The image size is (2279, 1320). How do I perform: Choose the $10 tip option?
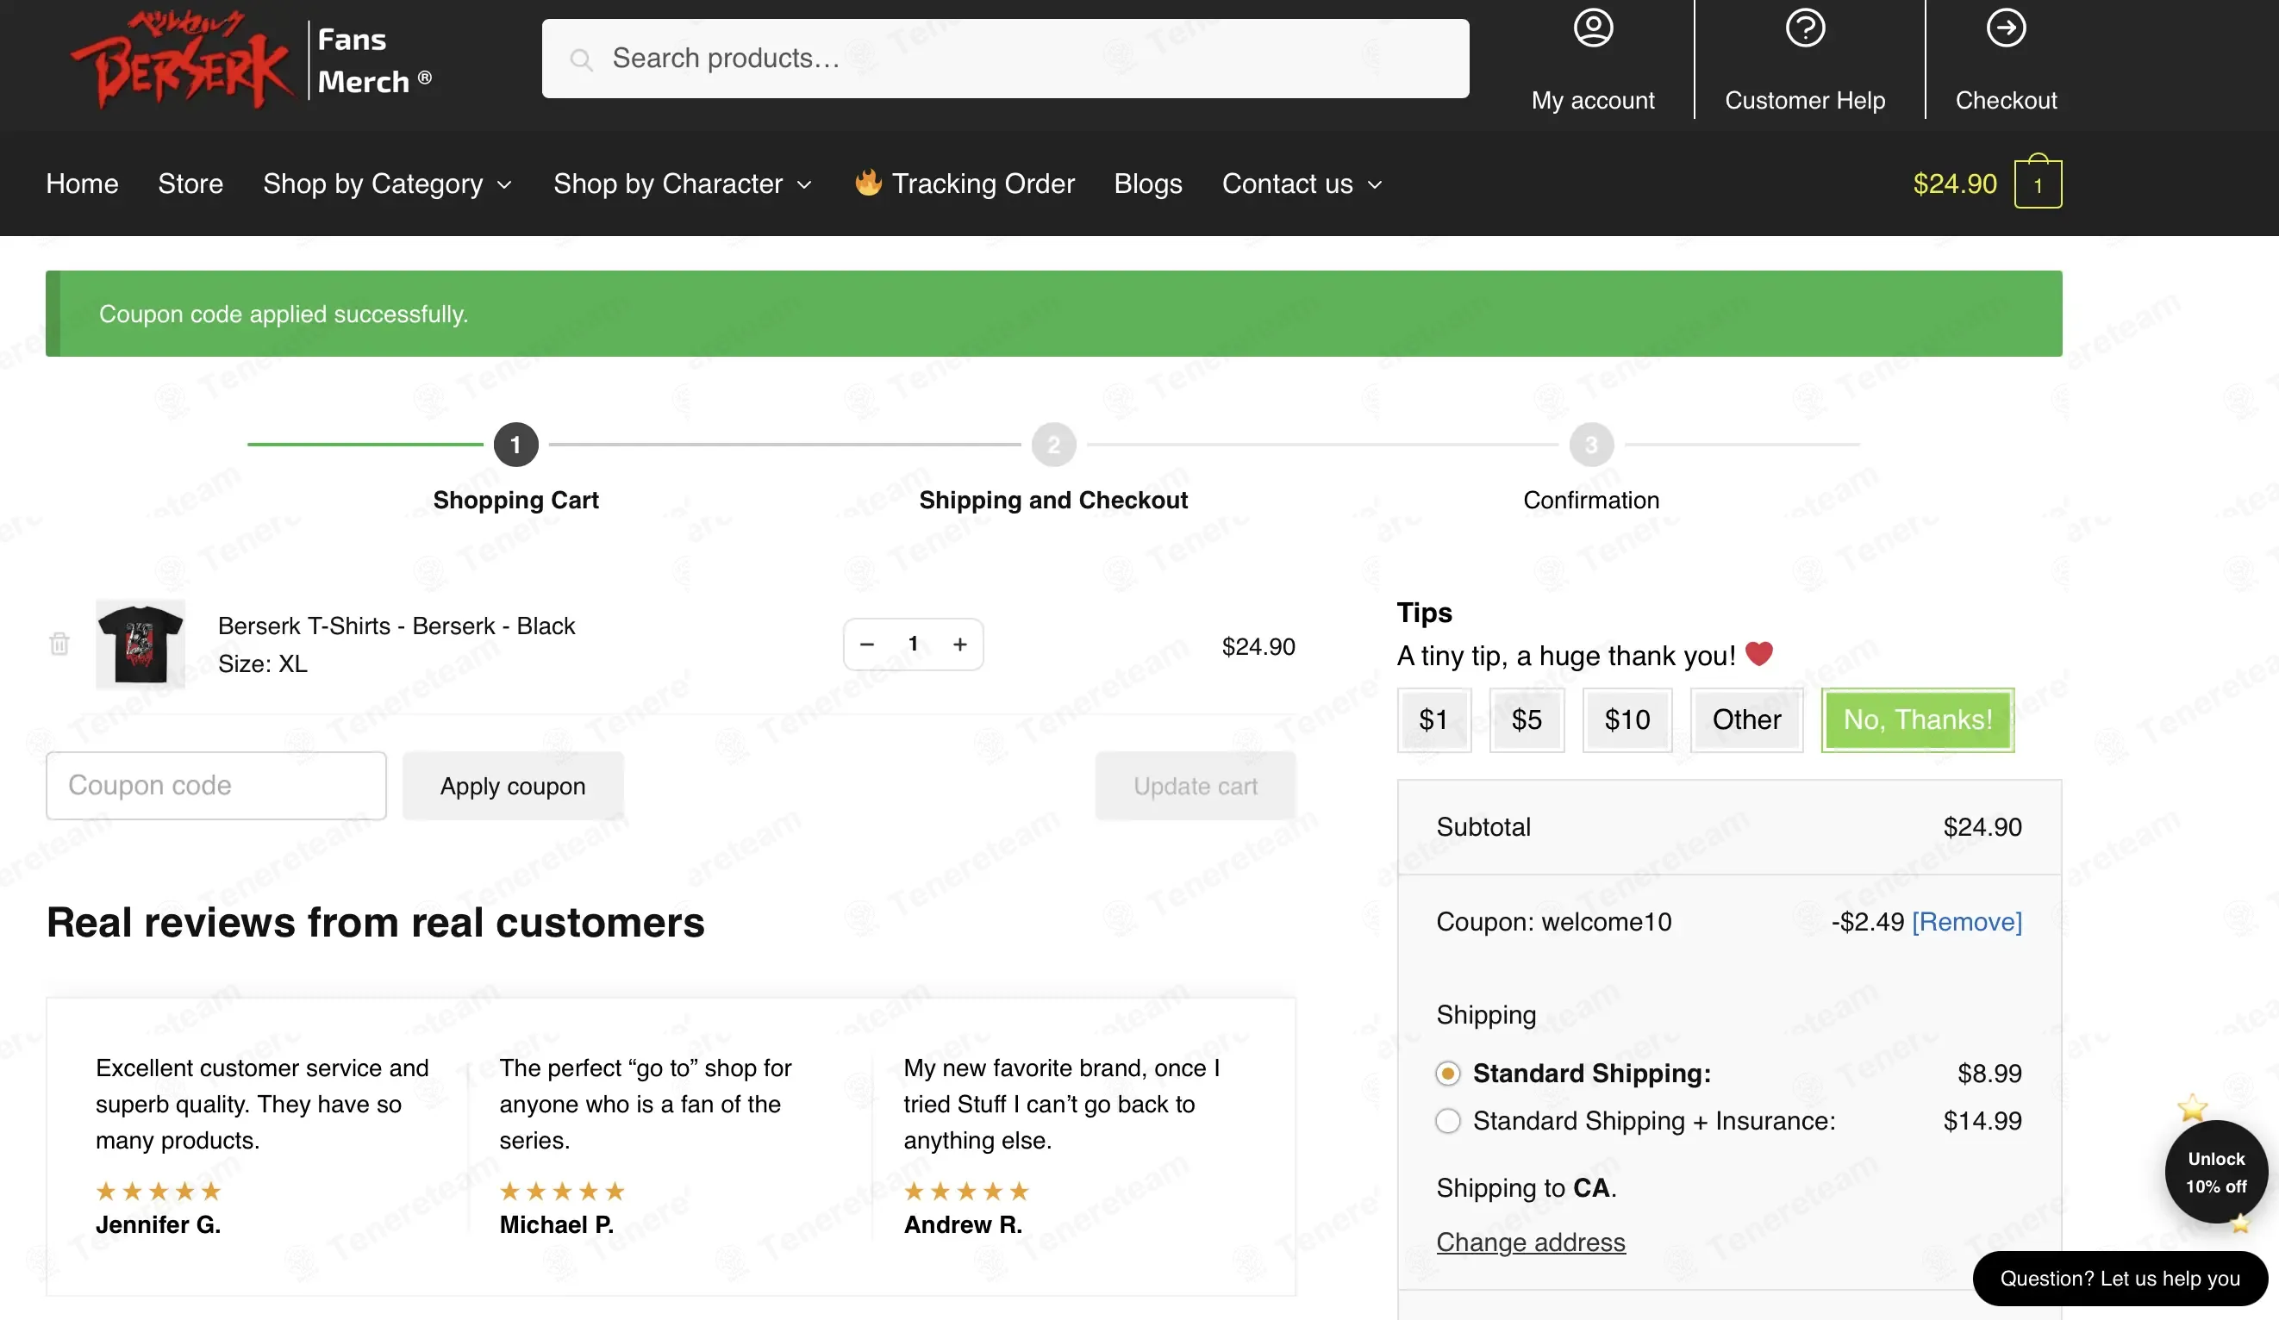pyautogui.click(x=1627, y=719)
